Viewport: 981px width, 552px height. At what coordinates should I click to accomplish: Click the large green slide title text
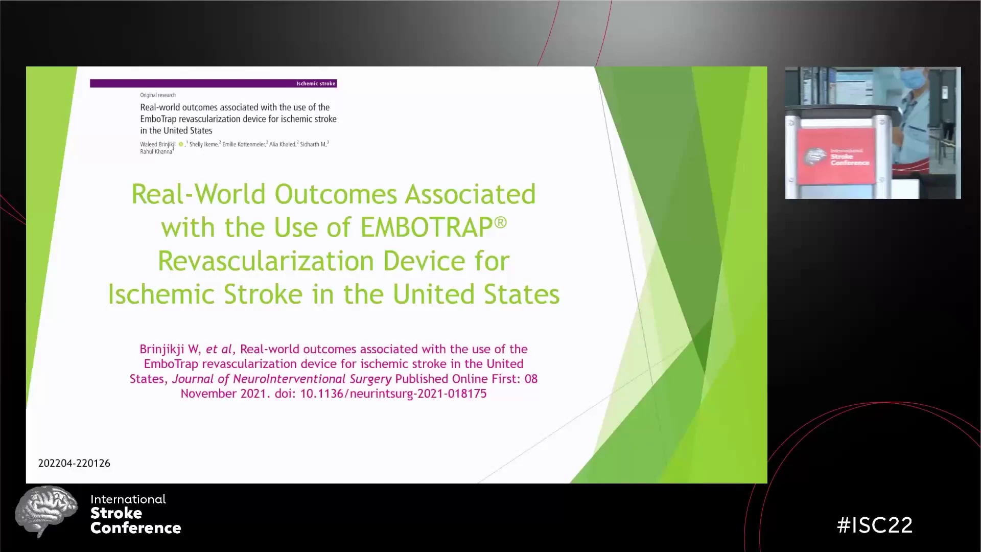pyautogui.click(x=333, y=244)
